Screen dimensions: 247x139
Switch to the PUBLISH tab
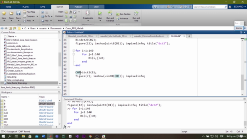point(78,7)
